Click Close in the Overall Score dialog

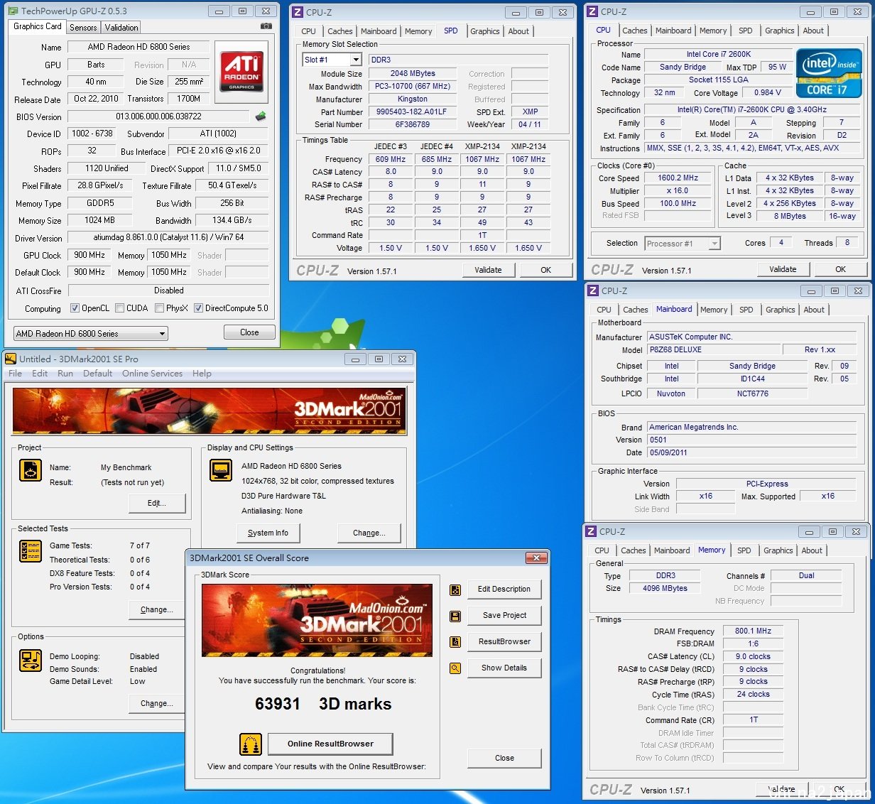pyautogui.click(x=504, y=758)
